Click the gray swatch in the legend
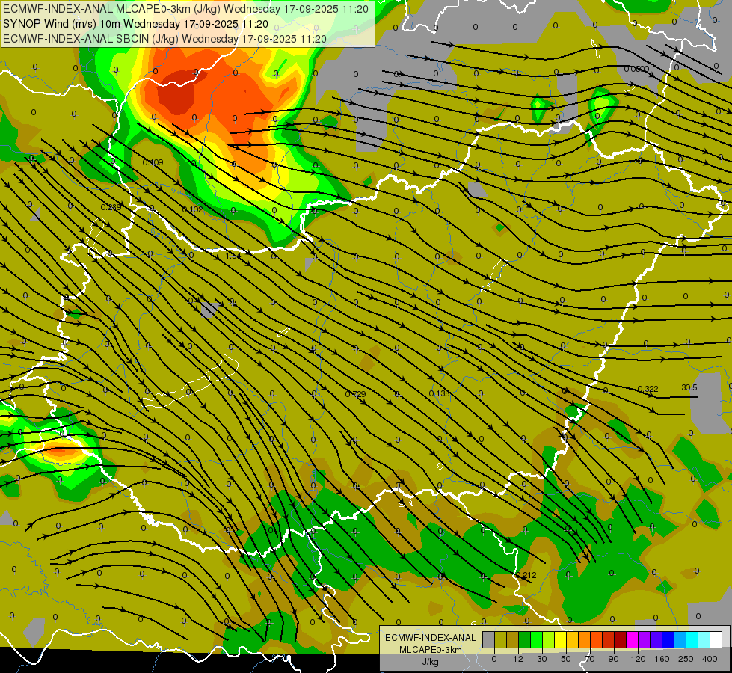 click(489, 639)
